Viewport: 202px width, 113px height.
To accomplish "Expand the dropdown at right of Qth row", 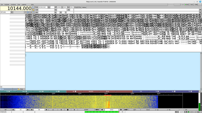I will (x=200, y=12).
